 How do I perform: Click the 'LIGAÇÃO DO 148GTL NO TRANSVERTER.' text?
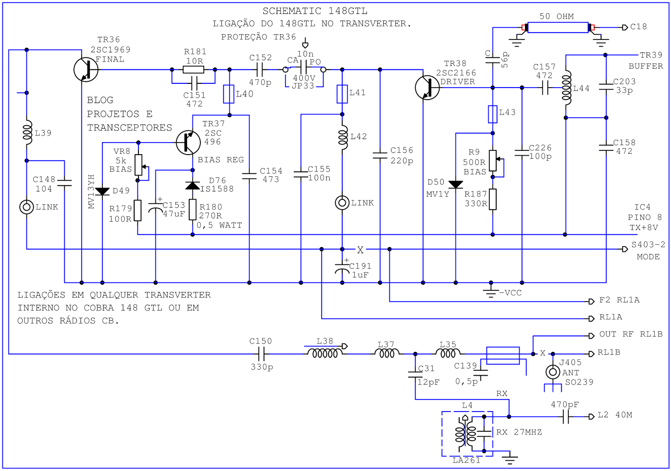[312, 24]
